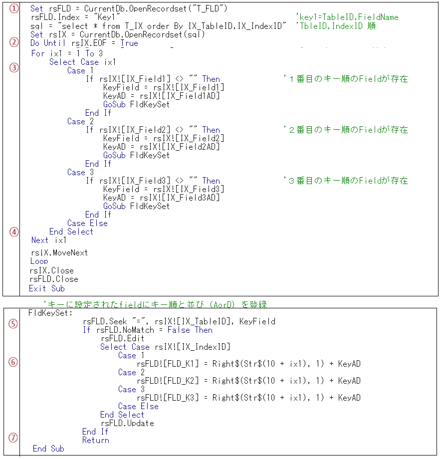Click the FldKeySet: label line
The height and width of the screenshot is (459, 440).
pyautogui.click(x=50, y=313)
